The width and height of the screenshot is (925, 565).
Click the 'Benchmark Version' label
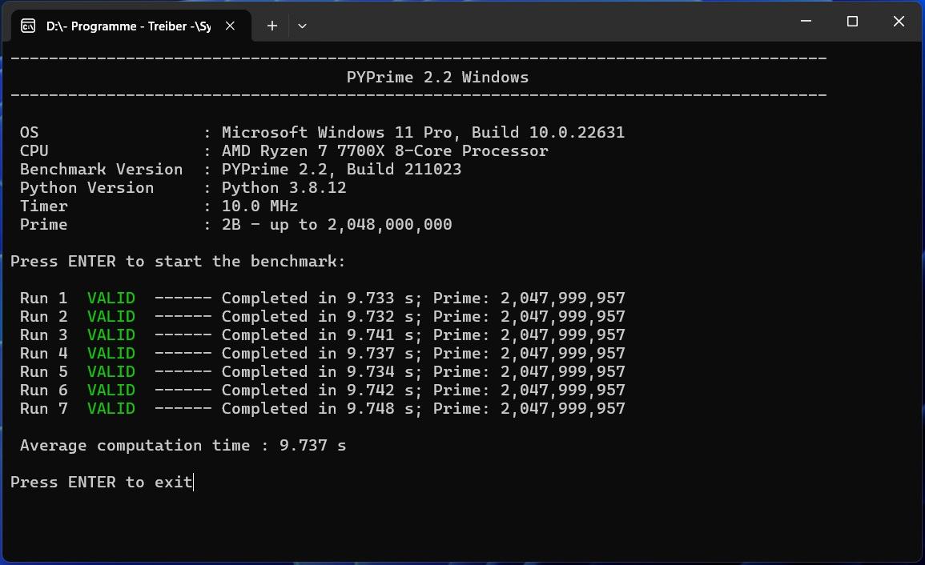tap(102, 170)
